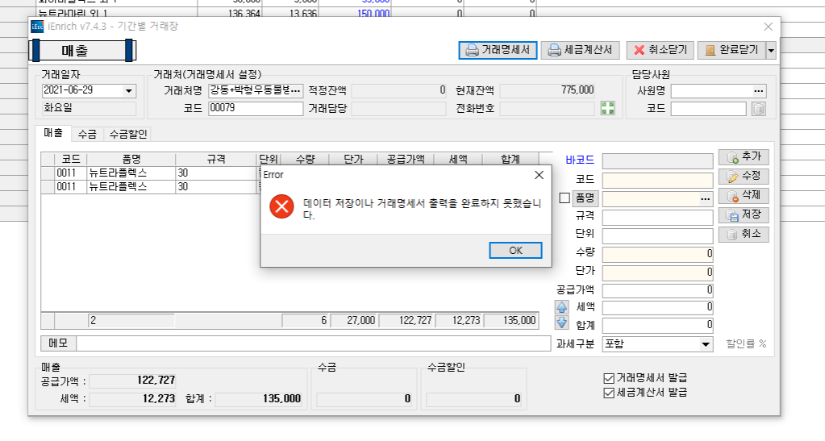Open the 거래일자 date dropdown
The height and width of the screenshot is (441, 825).
click(129, 91)
